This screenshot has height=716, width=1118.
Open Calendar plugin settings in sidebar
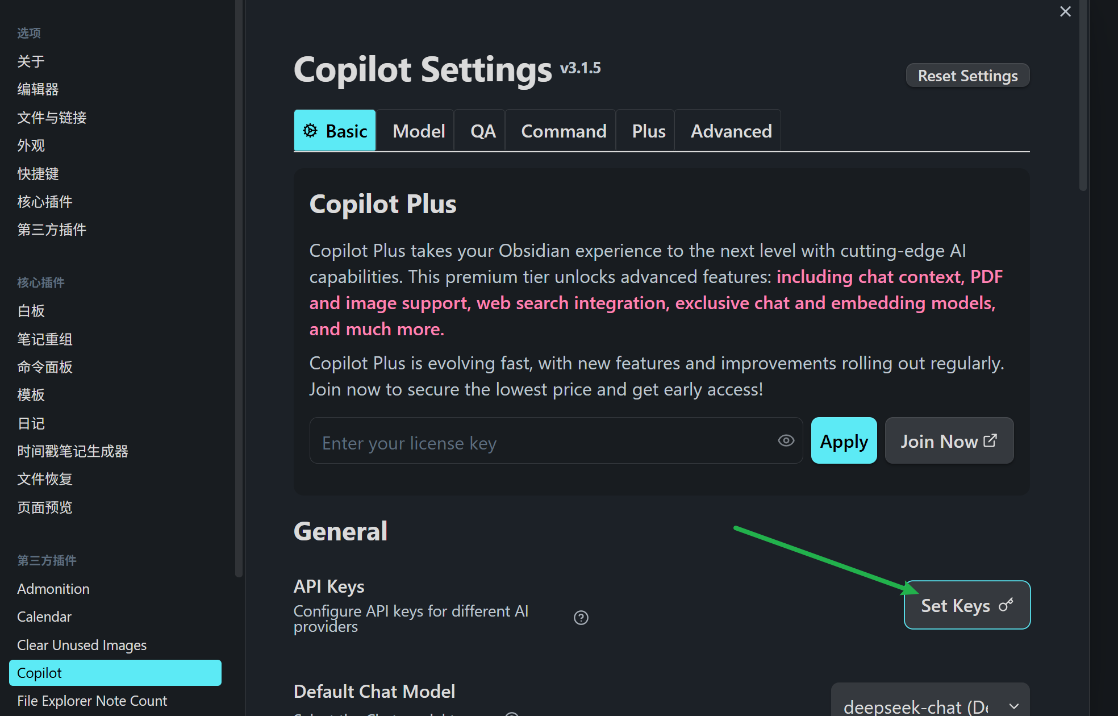(44, 617)
